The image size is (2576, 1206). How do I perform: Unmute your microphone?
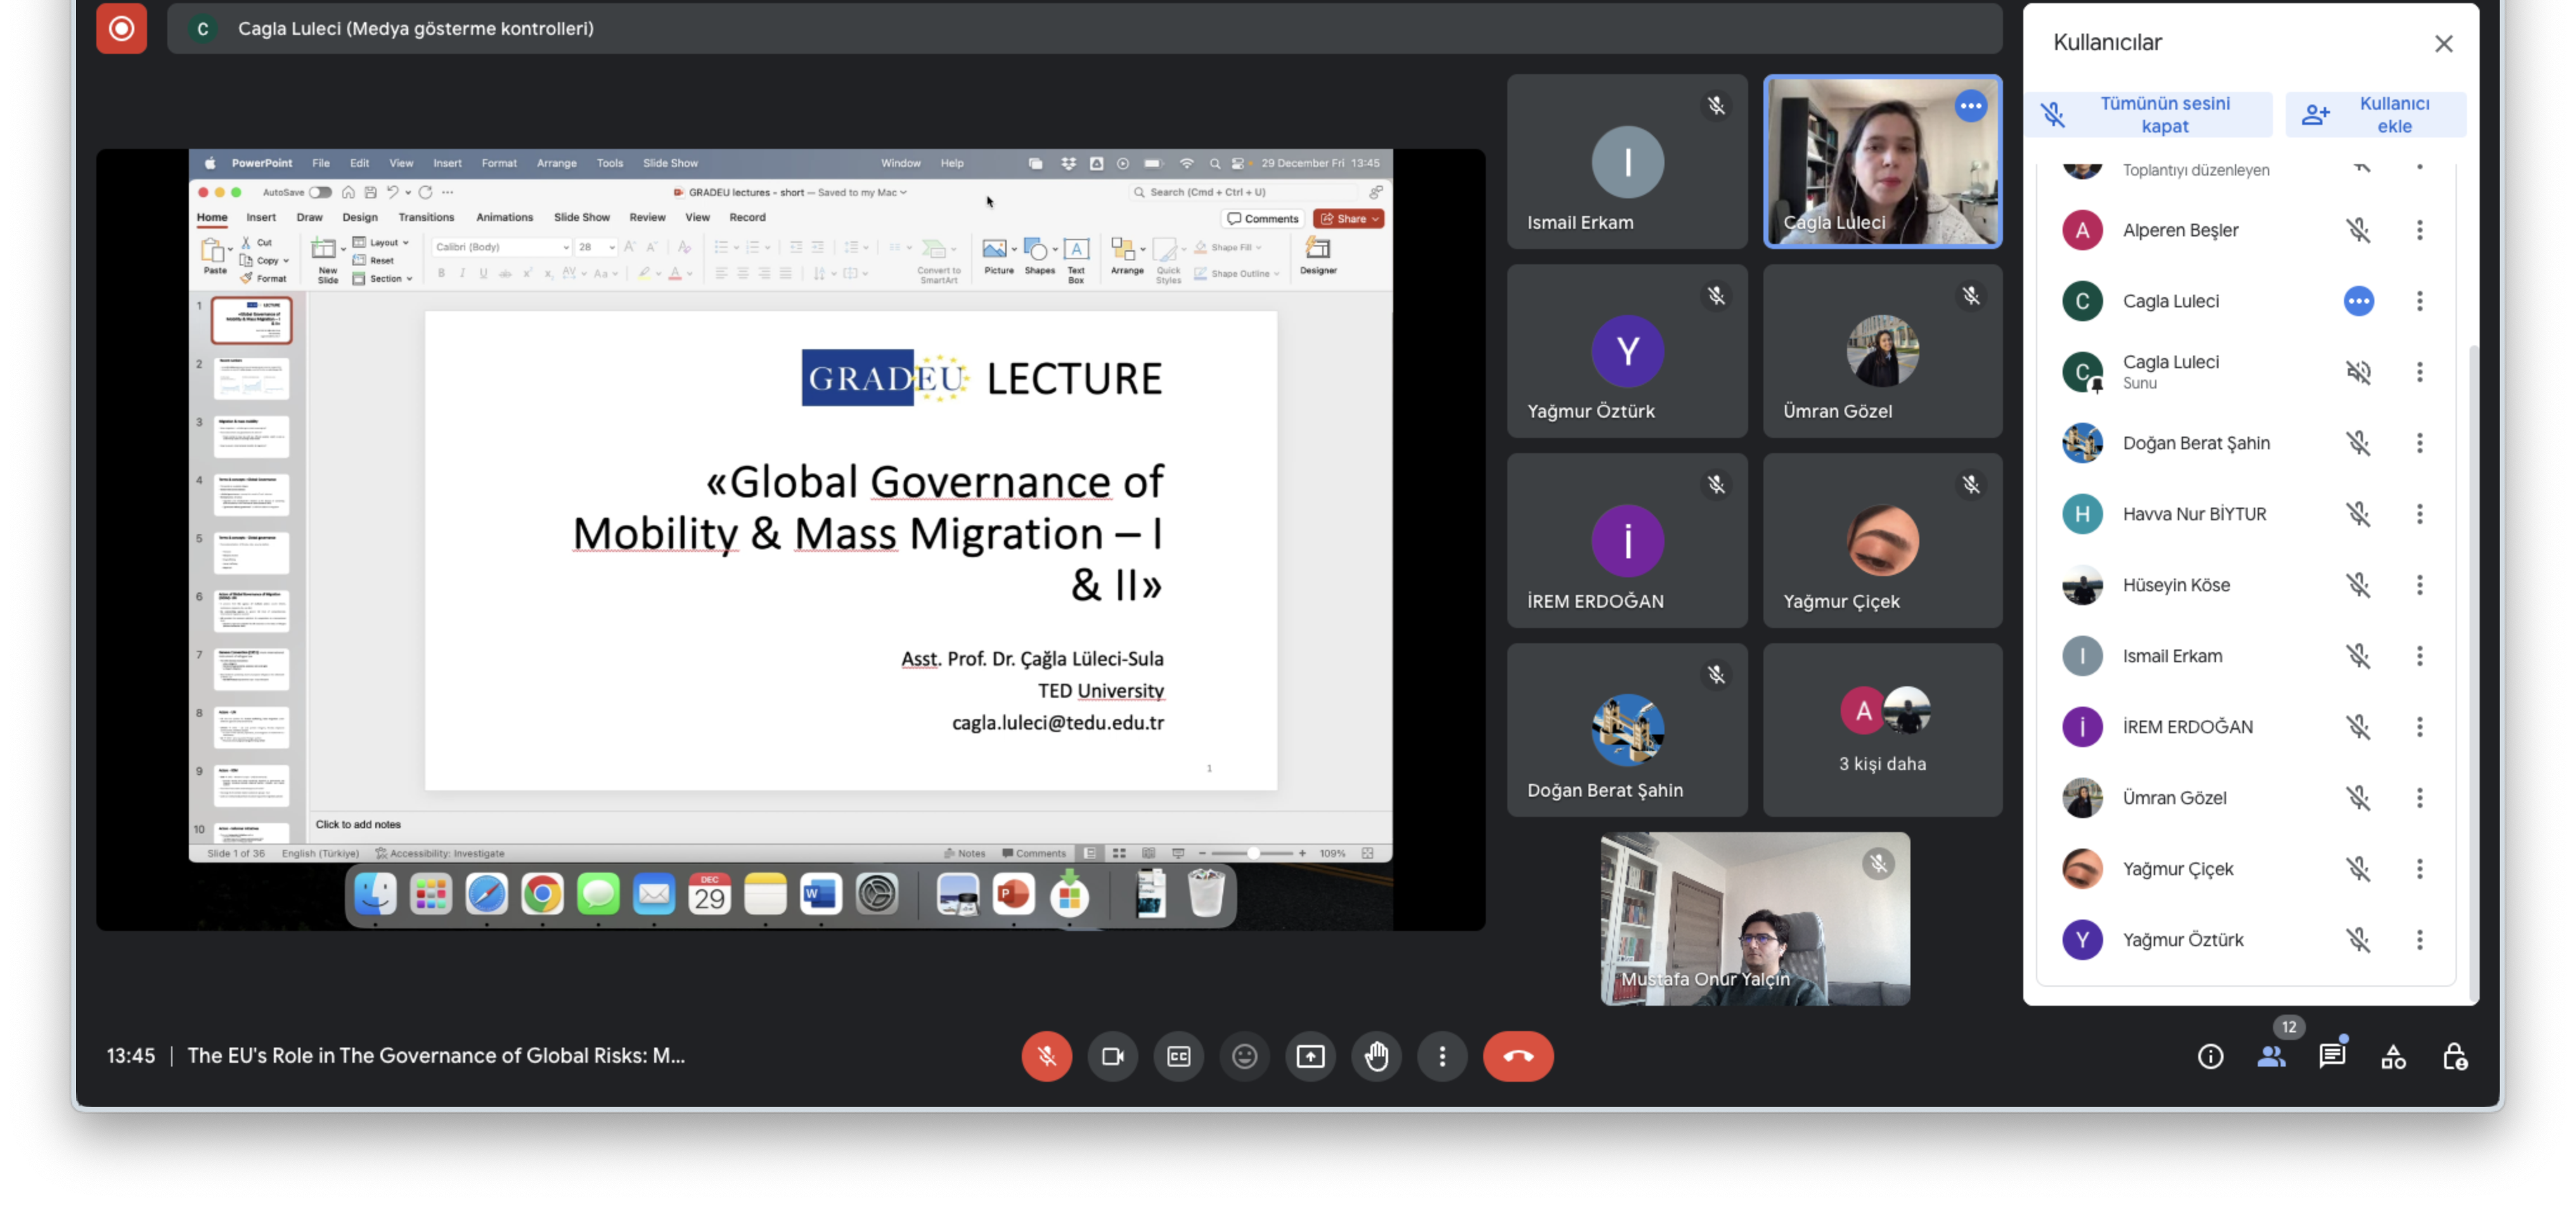(x=1046, y=1056)
